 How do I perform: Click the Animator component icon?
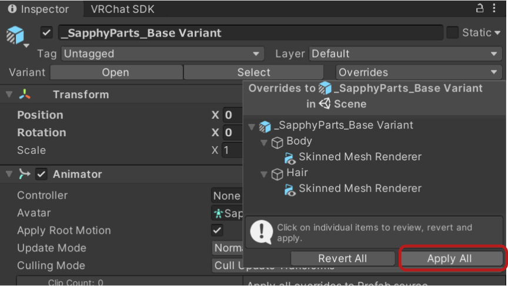point(25,174)
